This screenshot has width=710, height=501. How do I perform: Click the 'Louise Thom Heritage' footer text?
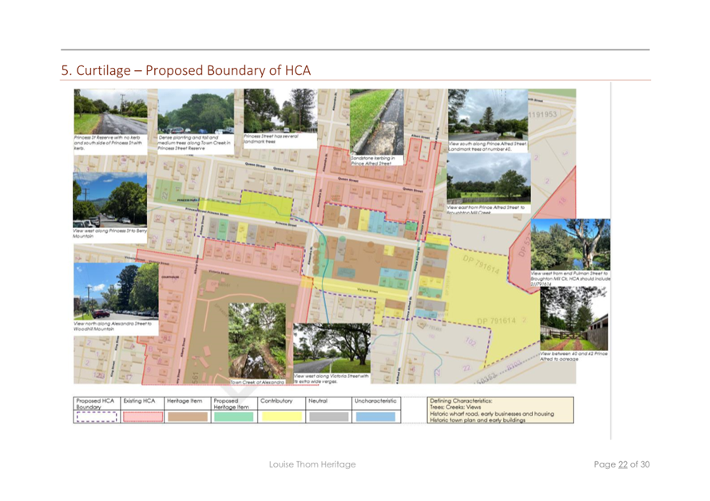(311, 464)
